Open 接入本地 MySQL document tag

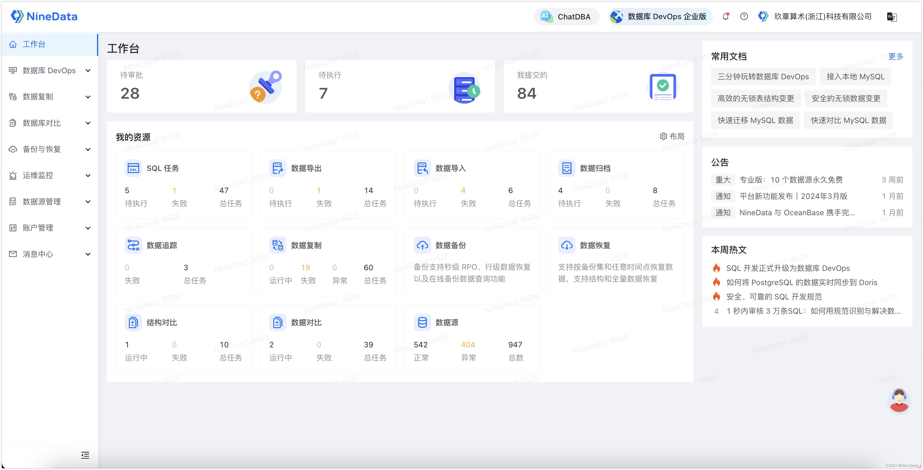tap(855, 77)
